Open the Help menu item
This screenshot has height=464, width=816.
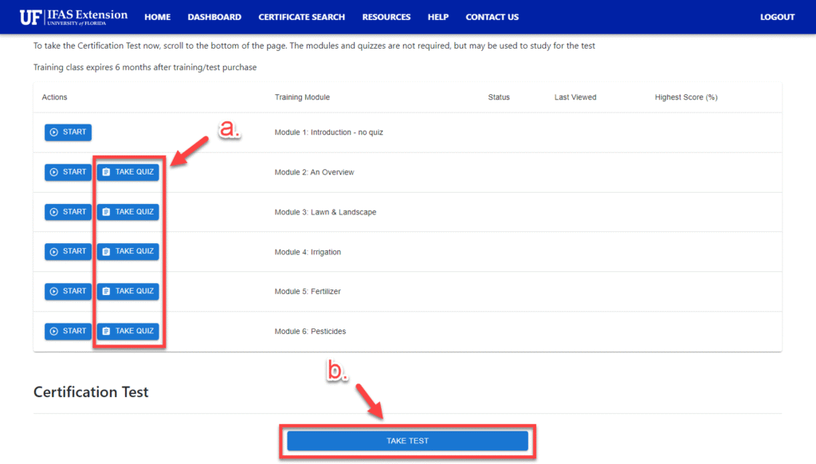point(437,18)
